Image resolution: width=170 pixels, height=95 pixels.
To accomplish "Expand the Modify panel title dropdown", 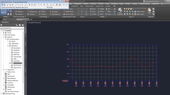I will point(103,17).
